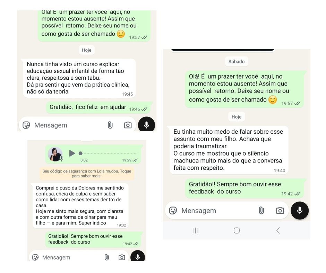Screen dimensions: 326x273
Task: Move the voice message progress dot
Action: [x=80, y=153]
